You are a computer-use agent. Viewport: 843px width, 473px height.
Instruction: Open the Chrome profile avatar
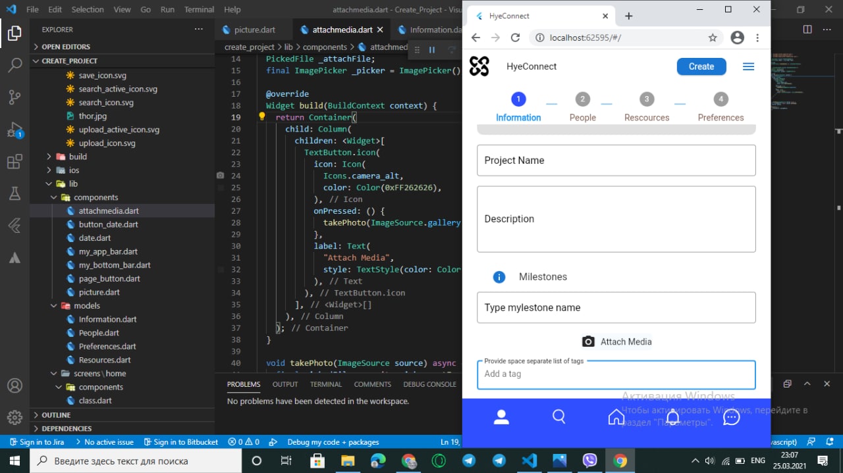pos(738,38)
